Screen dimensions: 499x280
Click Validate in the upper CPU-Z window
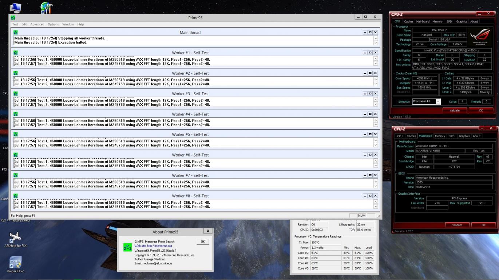coord(455,110)
